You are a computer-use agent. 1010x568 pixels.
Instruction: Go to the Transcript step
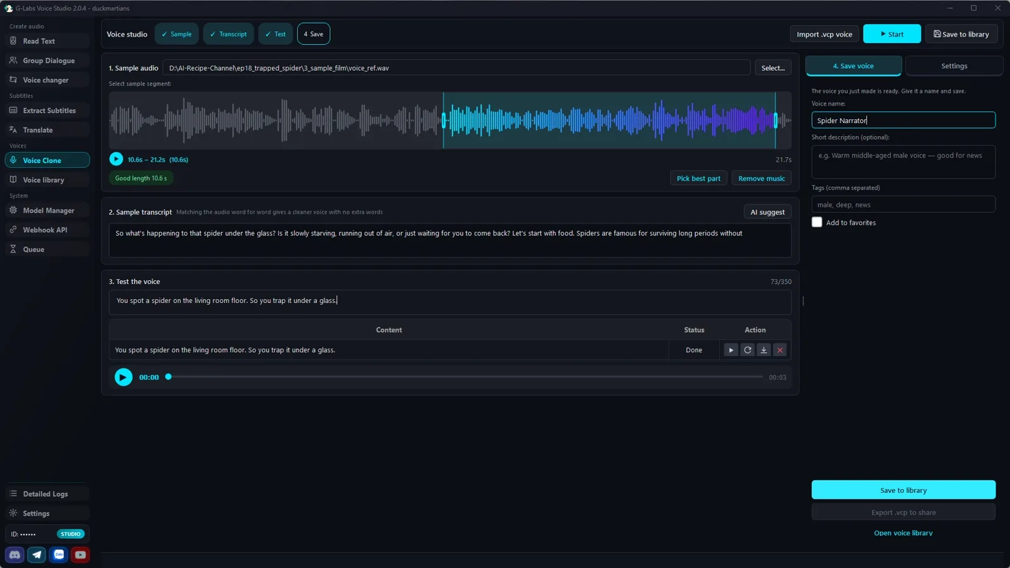tap(229, 34)
